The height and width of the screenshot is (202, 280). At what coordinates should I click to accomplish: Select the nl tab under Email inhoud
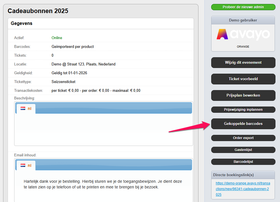tap(26, 165)
